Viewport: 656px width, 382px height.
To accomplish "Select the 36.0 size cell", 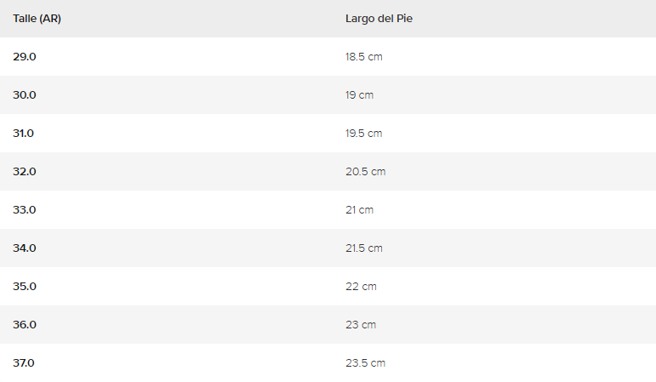I will (25, 325).
